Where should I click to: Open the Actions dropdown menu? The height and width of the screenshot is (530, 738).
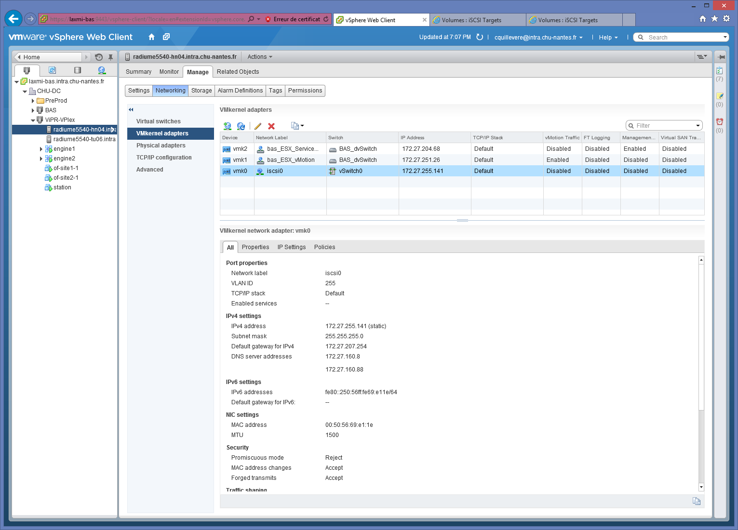click(x=260, y=57)
